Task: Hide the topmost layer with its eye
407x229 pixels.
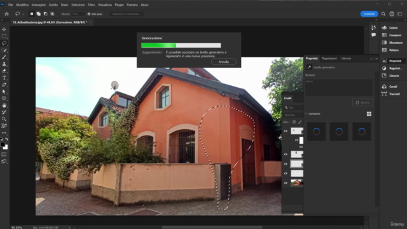Action: (286, 131)
